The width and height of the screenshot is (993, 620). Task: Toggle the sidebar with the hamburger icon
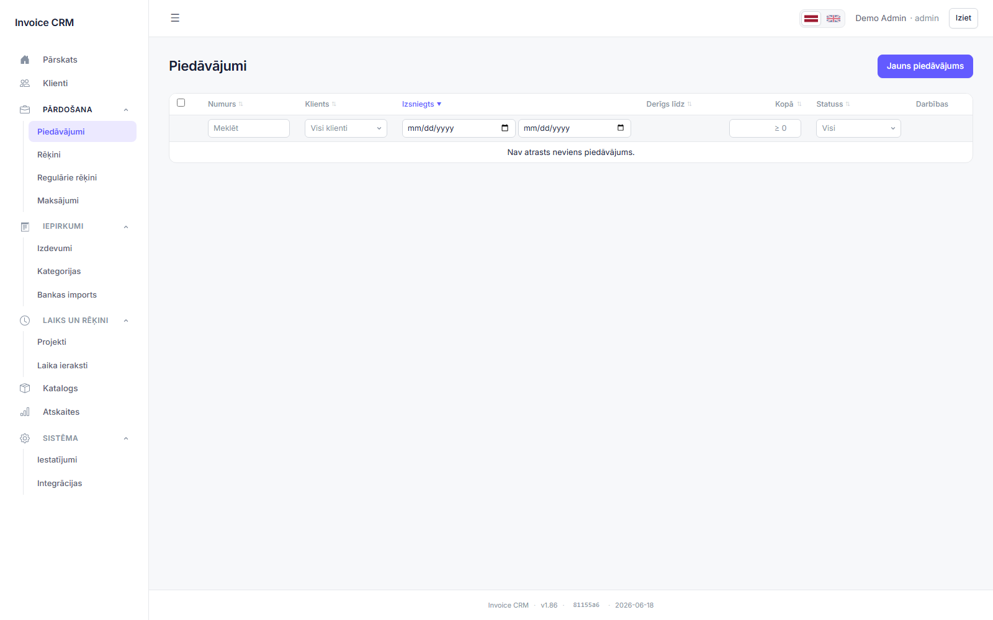point(175,18)
